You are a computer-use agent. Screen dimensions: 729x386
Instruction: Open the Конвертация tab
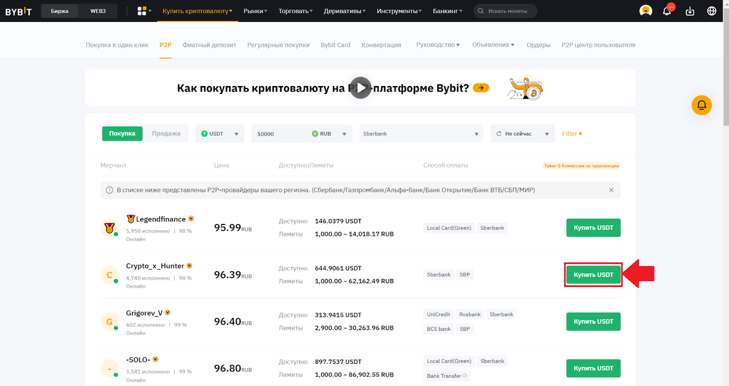(x=381, y=45)
